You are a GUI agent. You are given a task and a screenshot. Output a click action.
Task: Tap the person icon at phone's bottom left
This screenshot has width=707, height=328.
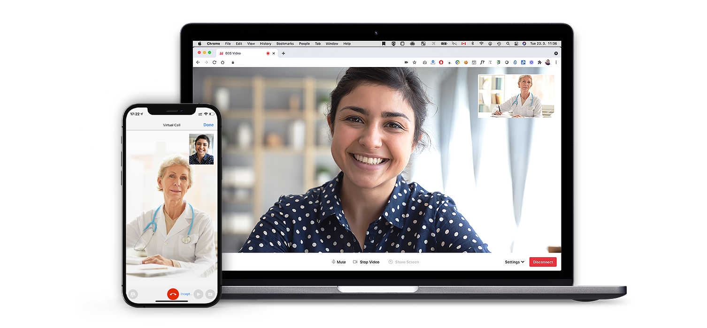(x=133, y=294)
